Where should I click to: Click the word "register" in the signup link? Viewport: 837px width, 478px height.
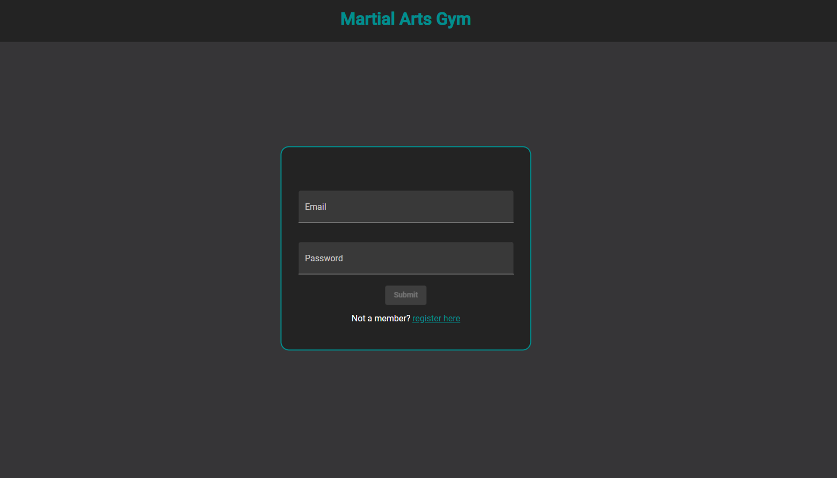[x=427, y=319]
